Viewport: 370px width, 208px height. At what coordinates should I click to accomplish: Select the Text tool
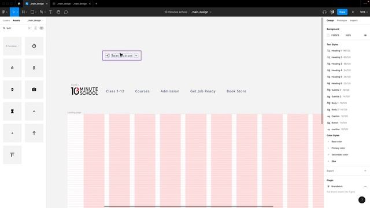click(50, 12)
